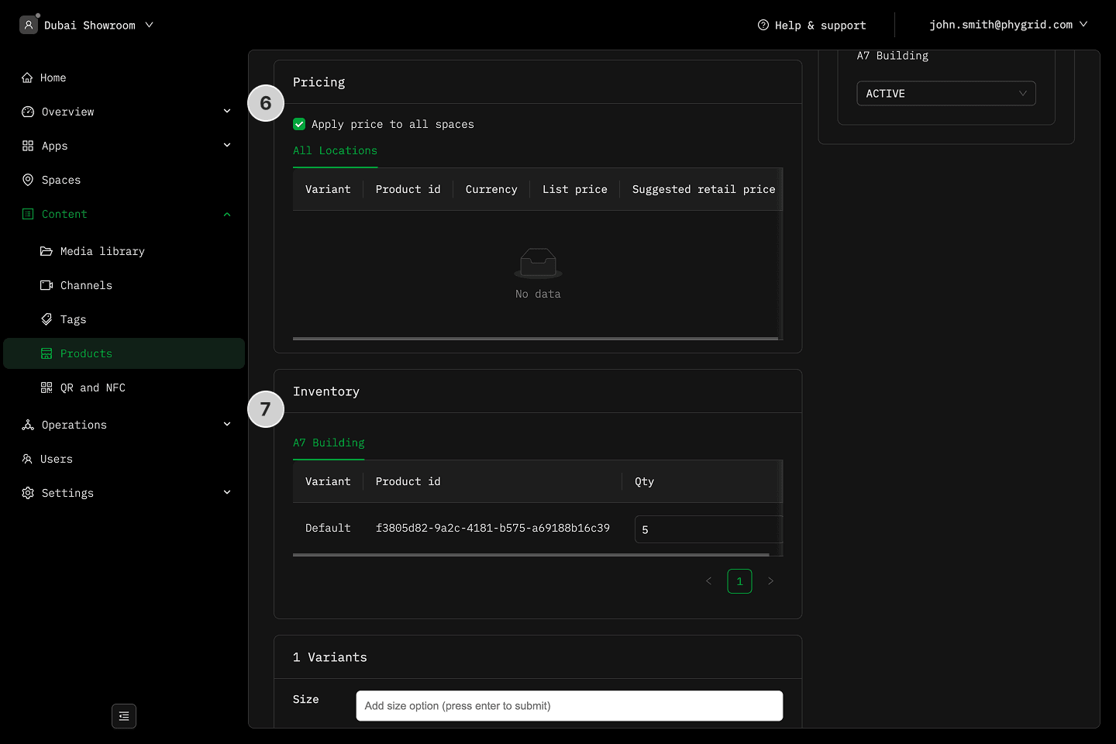Click the Home icon in sidebar
Image resolution: width=1116 pixels, height=744 pixels.
tap(28, 77)
